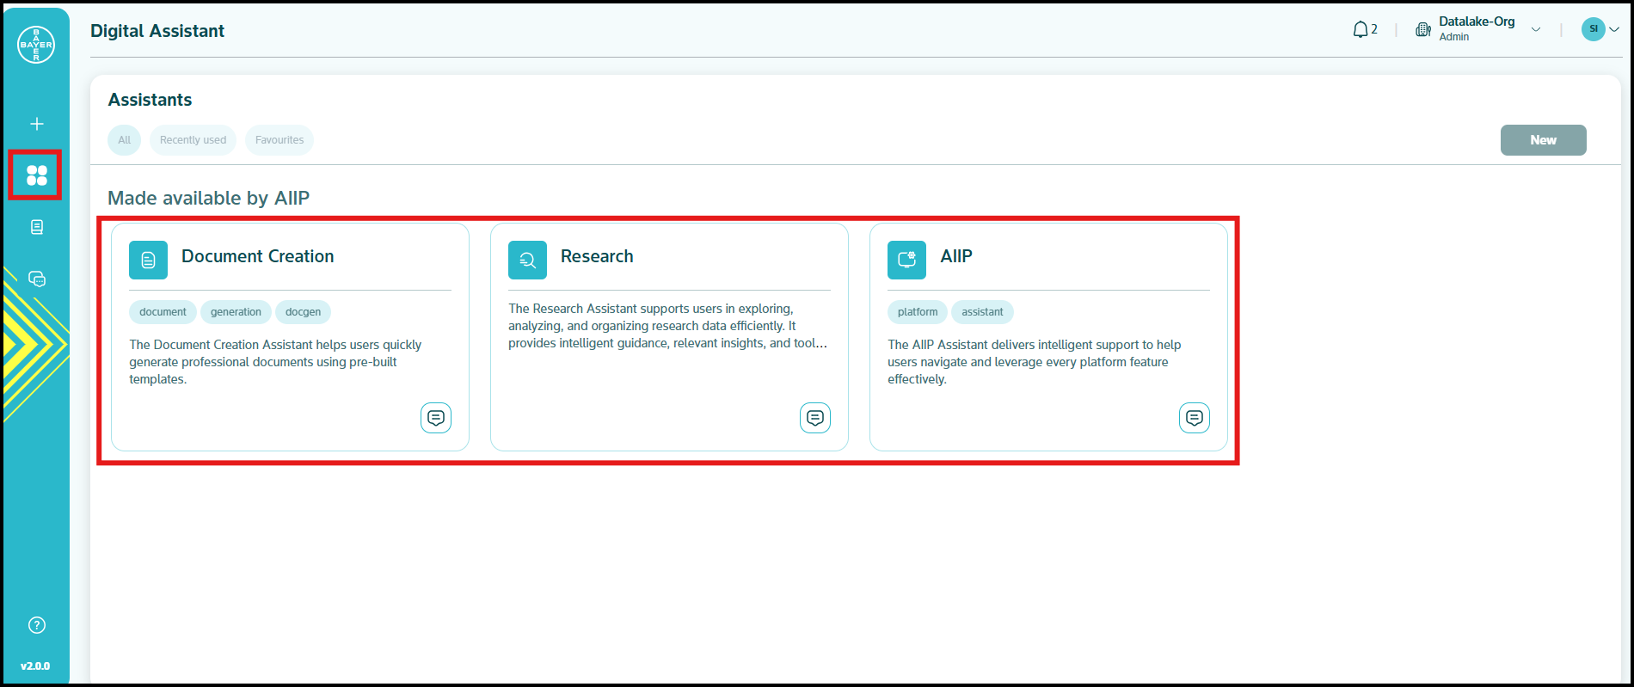Start chat with Document Creation assistant
Viewport: 1634px width, 687px height.
pyautogui.click(x=435, y=418)
